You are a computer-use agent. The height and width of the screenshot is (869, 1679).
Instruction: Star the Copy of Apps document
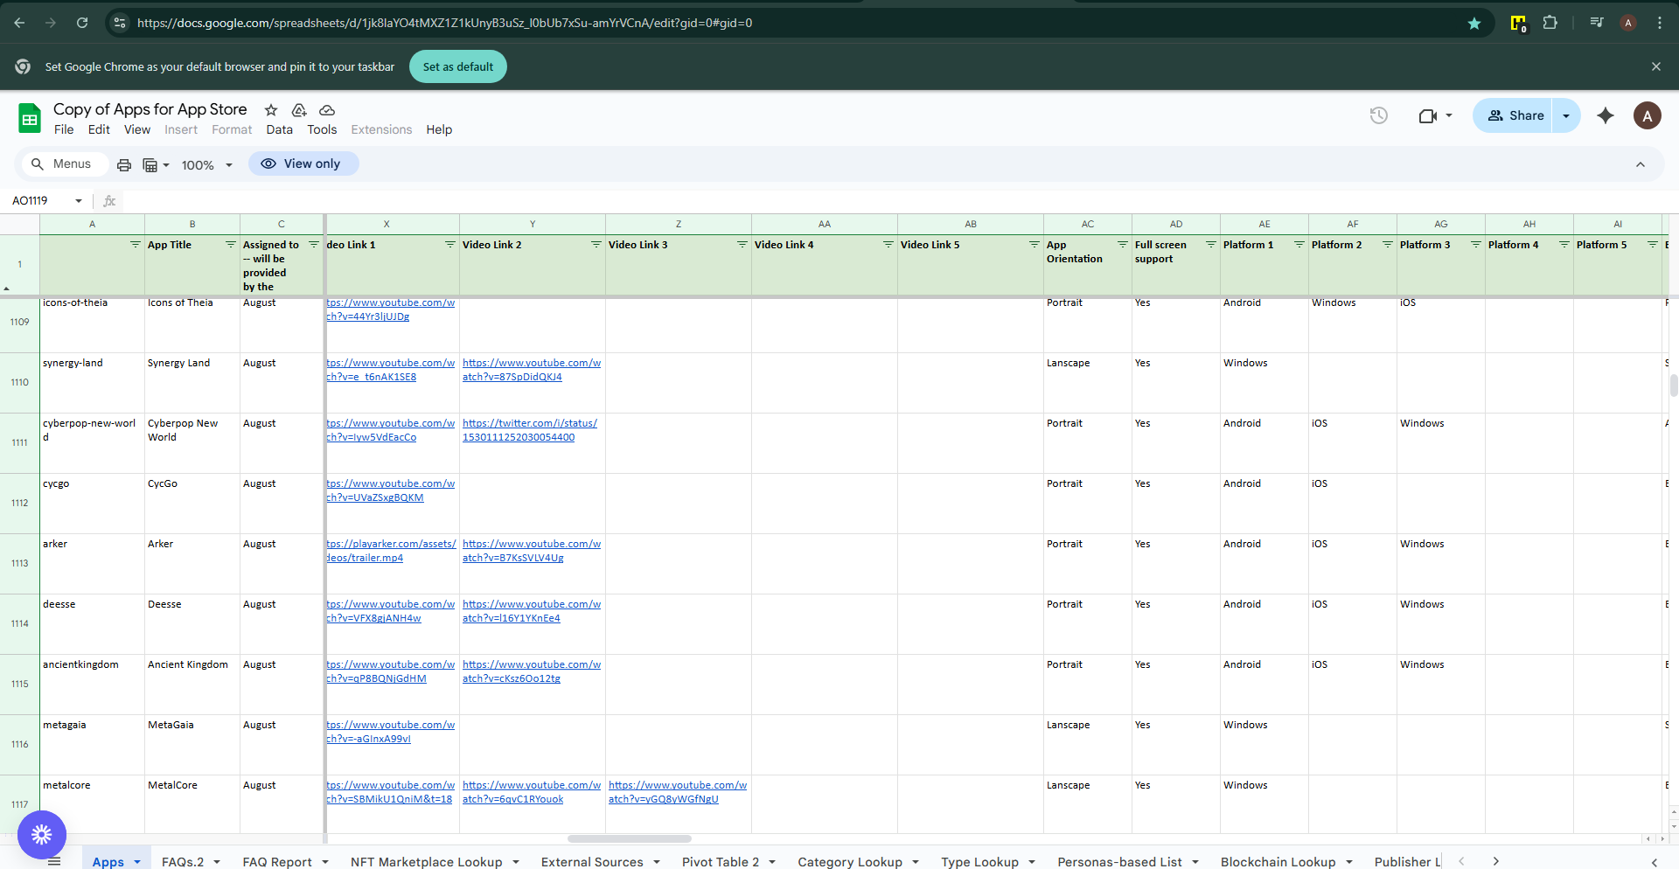271,110
